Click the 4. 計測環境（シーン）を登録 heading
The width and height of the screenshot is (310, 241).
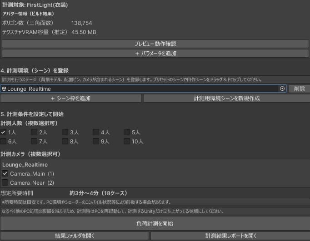(x=35, y=70)
